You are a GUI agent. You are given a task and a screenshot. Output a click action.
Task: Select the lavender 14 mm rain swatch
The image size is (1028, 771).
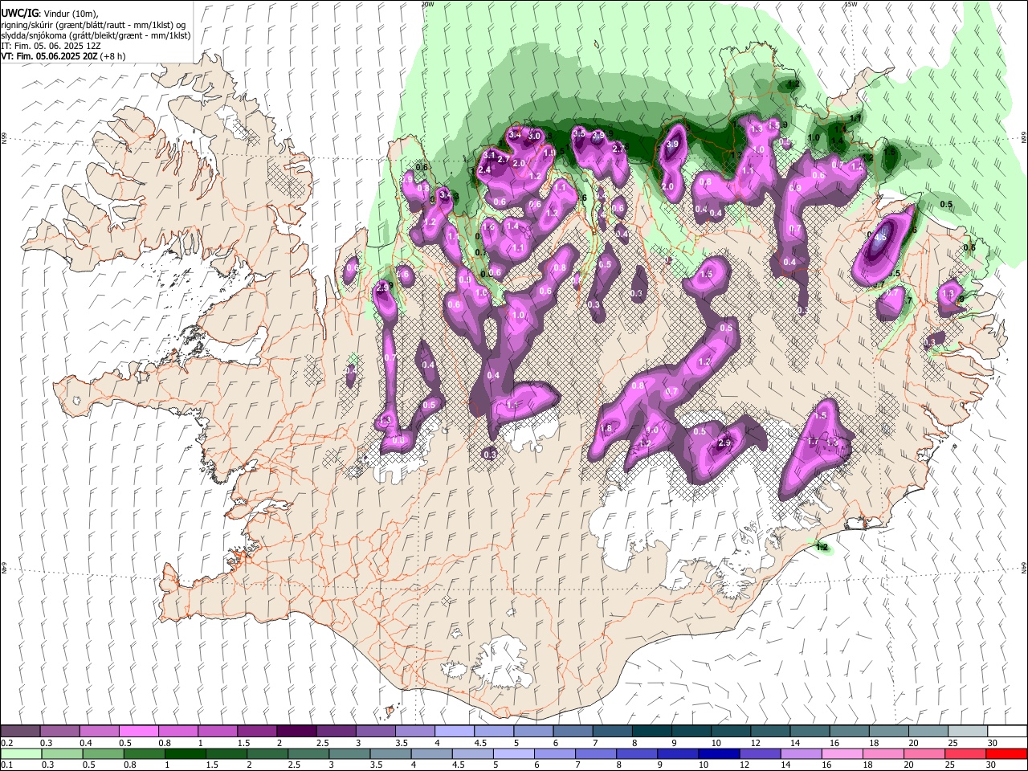[x=801, y=754]
